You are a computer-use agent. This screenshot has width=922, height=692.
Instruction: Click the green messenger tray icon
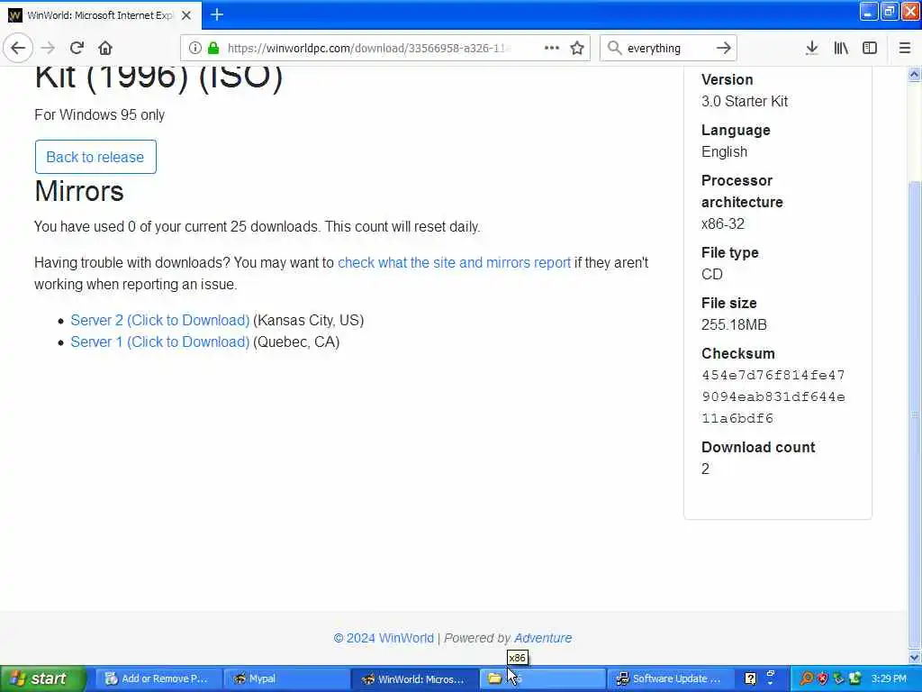click(855, 678)
